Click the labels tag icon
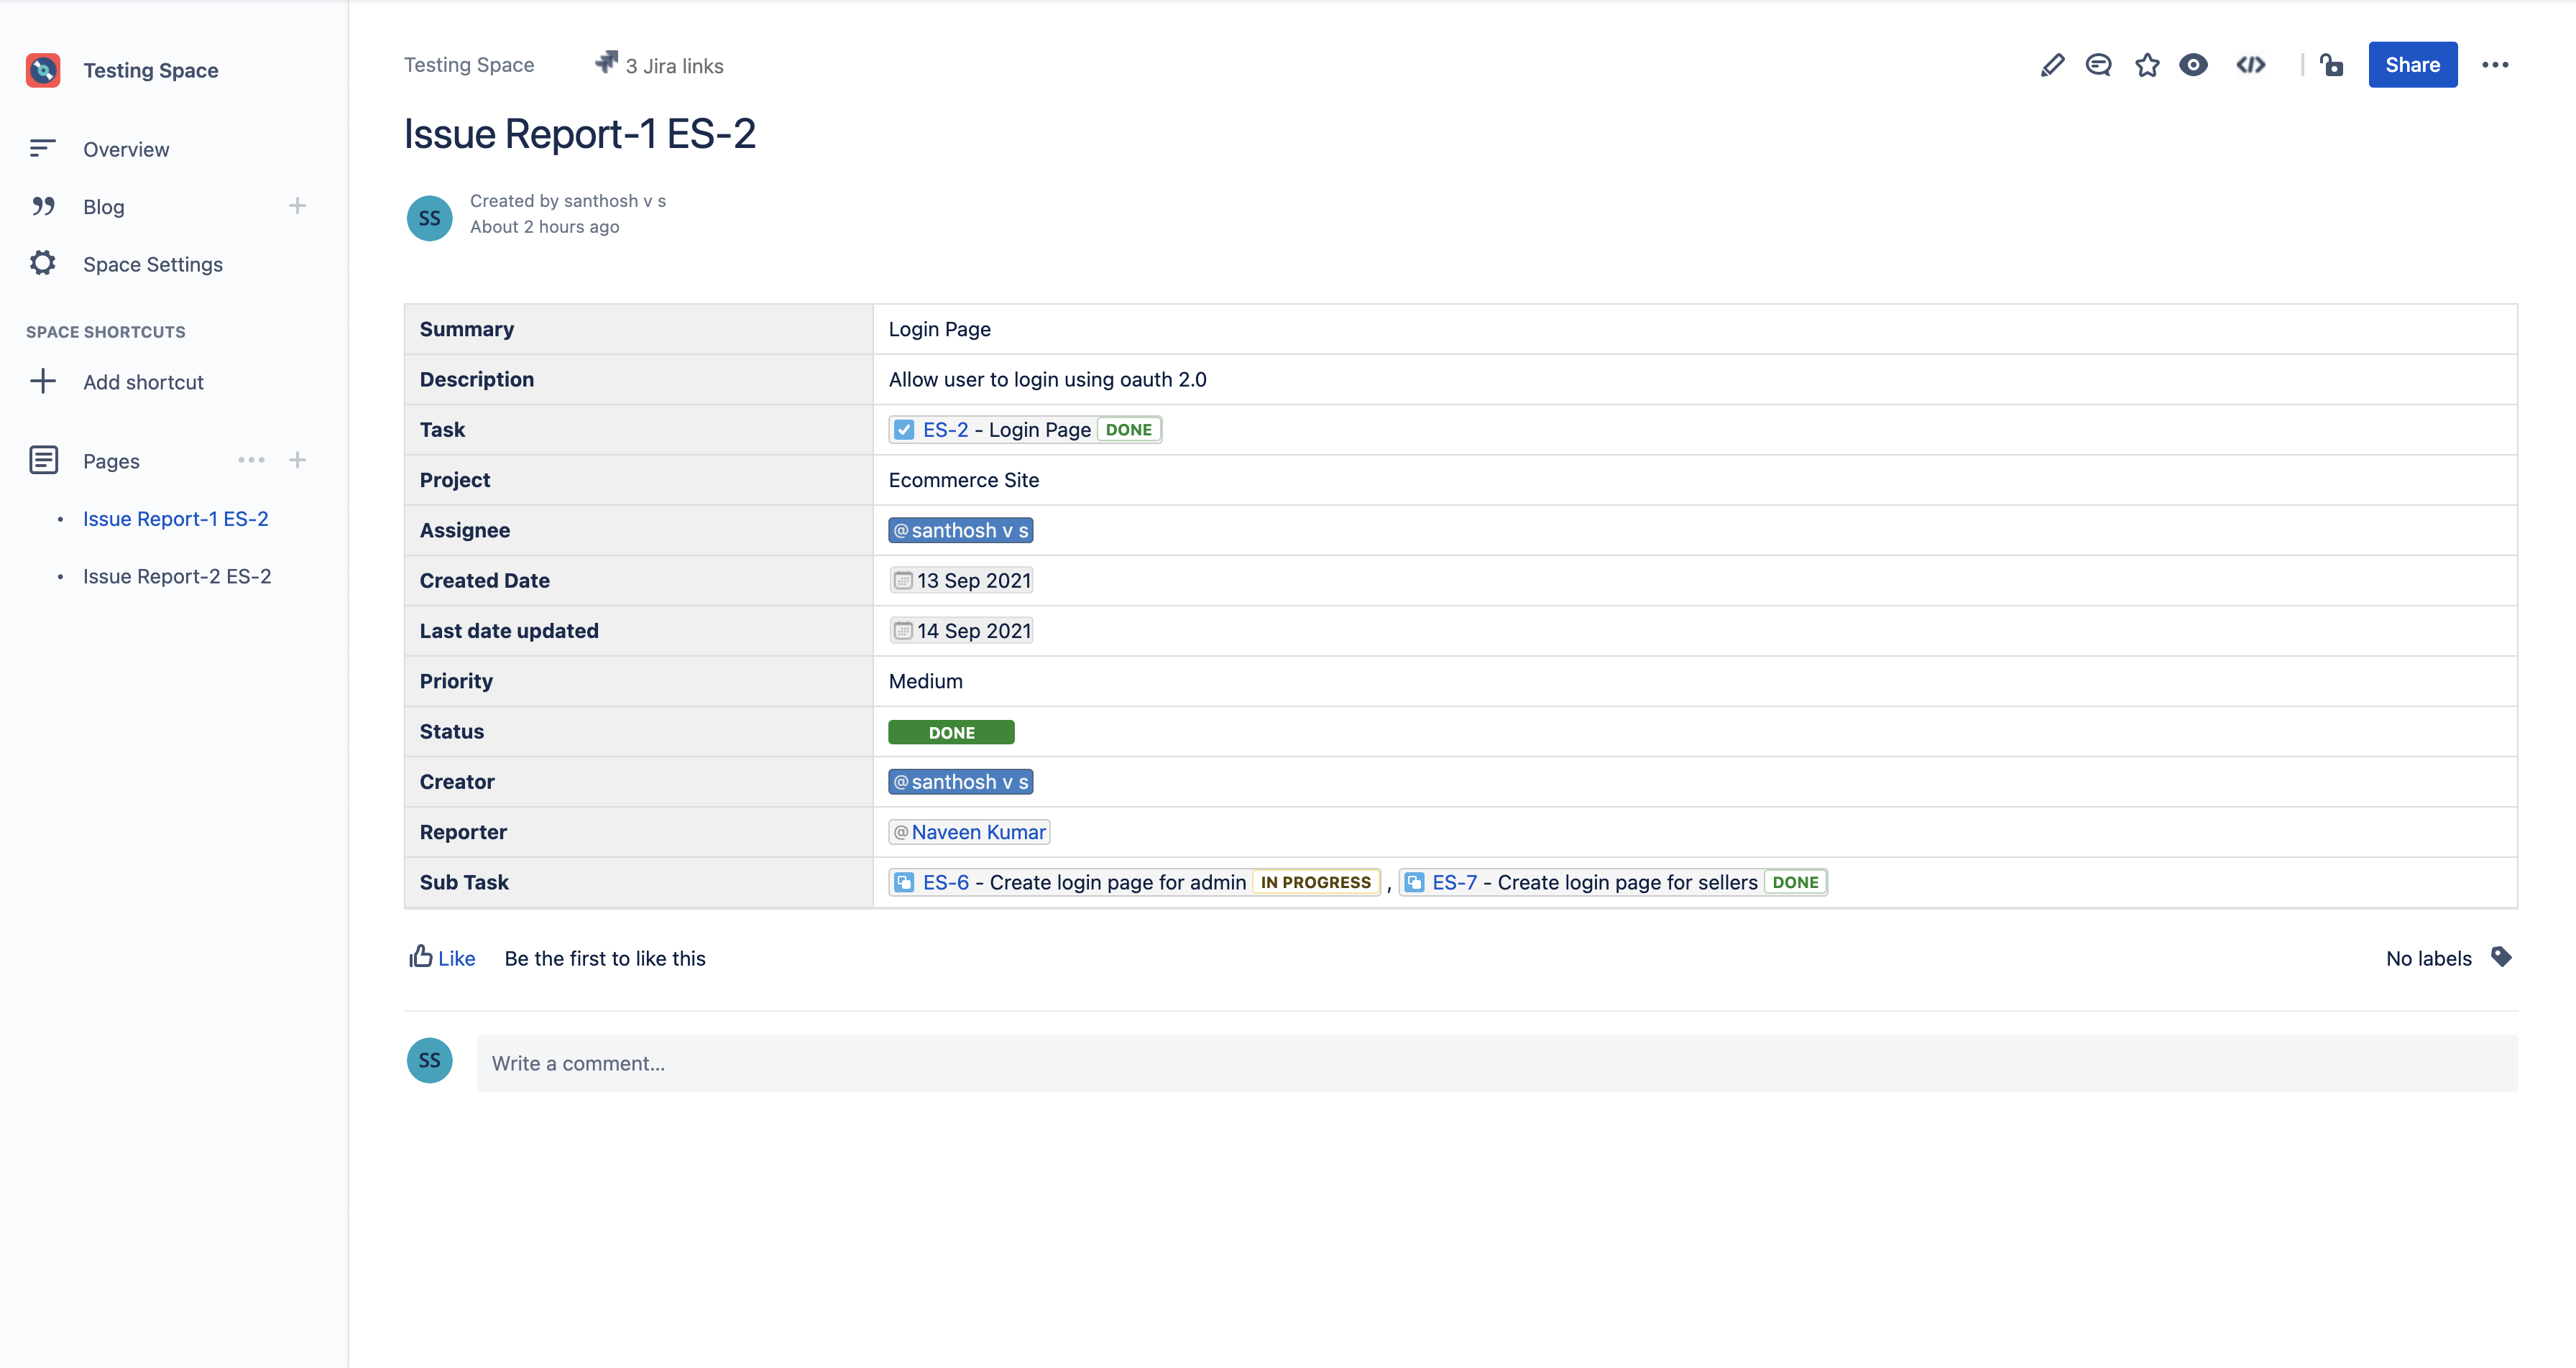2576x1368 pixels. [x=2501, y=957]
